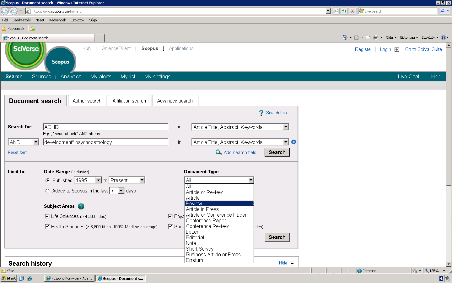Click the Add to Favorites bar star icon

pyautogui.click(x=32, y=29)
